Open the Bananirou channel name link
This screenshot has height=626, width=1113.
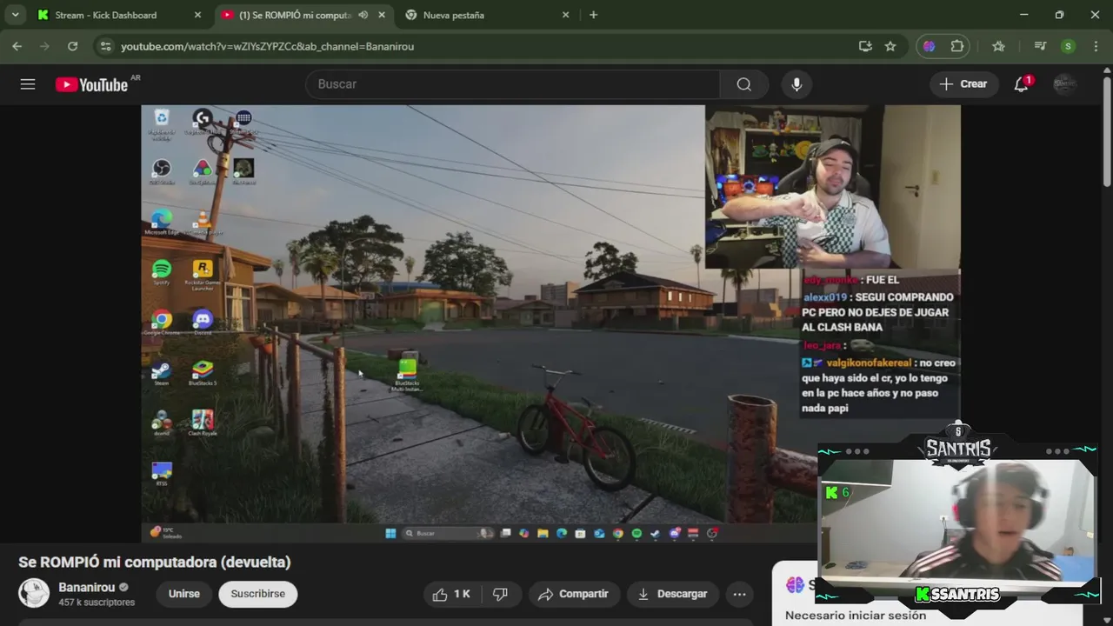coord(86,587)
